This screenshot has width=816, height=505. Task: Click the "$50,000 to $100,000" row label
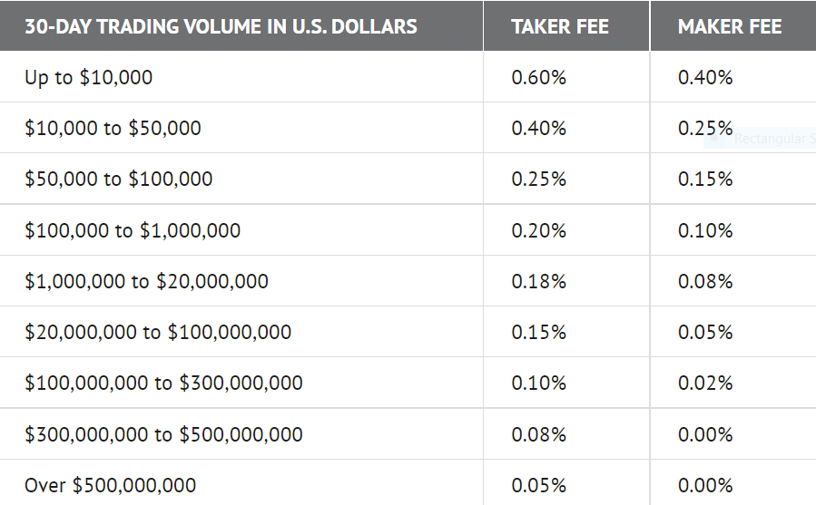(119, 180)
